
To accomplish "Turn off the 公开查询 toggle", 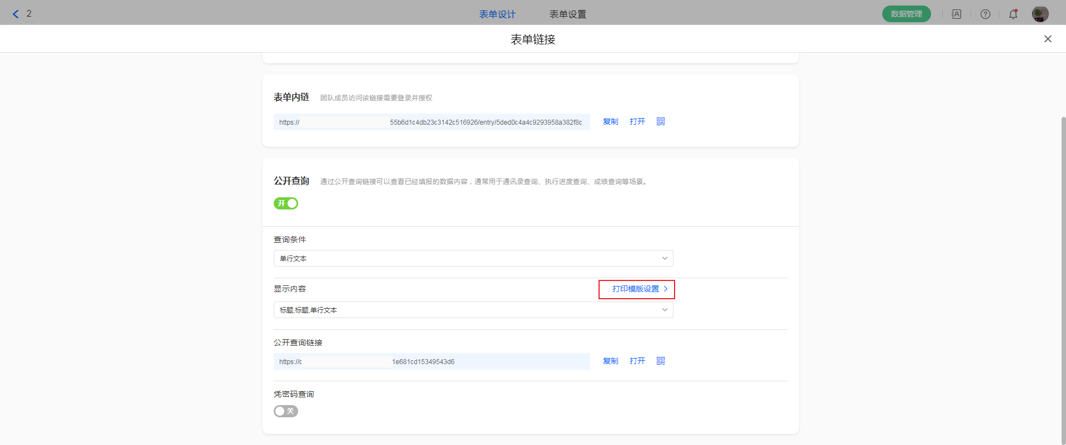I will 286,203.
